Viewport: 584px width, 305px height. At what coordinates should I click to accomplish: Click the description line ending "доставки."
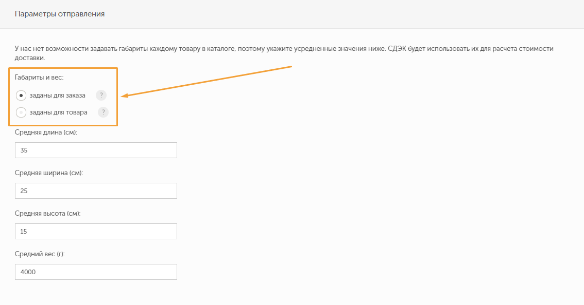click(30, 58)
